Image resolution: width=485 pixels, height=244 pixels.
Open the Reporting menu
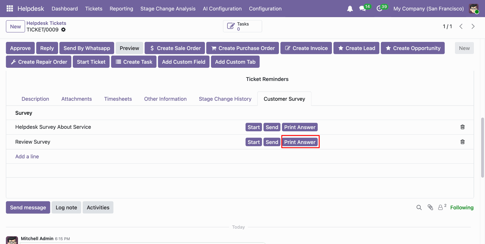pyautogui.click(x=121, y=9)
